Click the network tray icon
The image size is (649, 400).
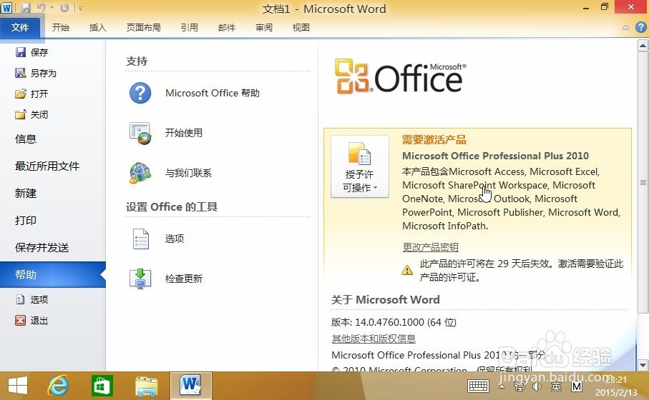[519, 386]
